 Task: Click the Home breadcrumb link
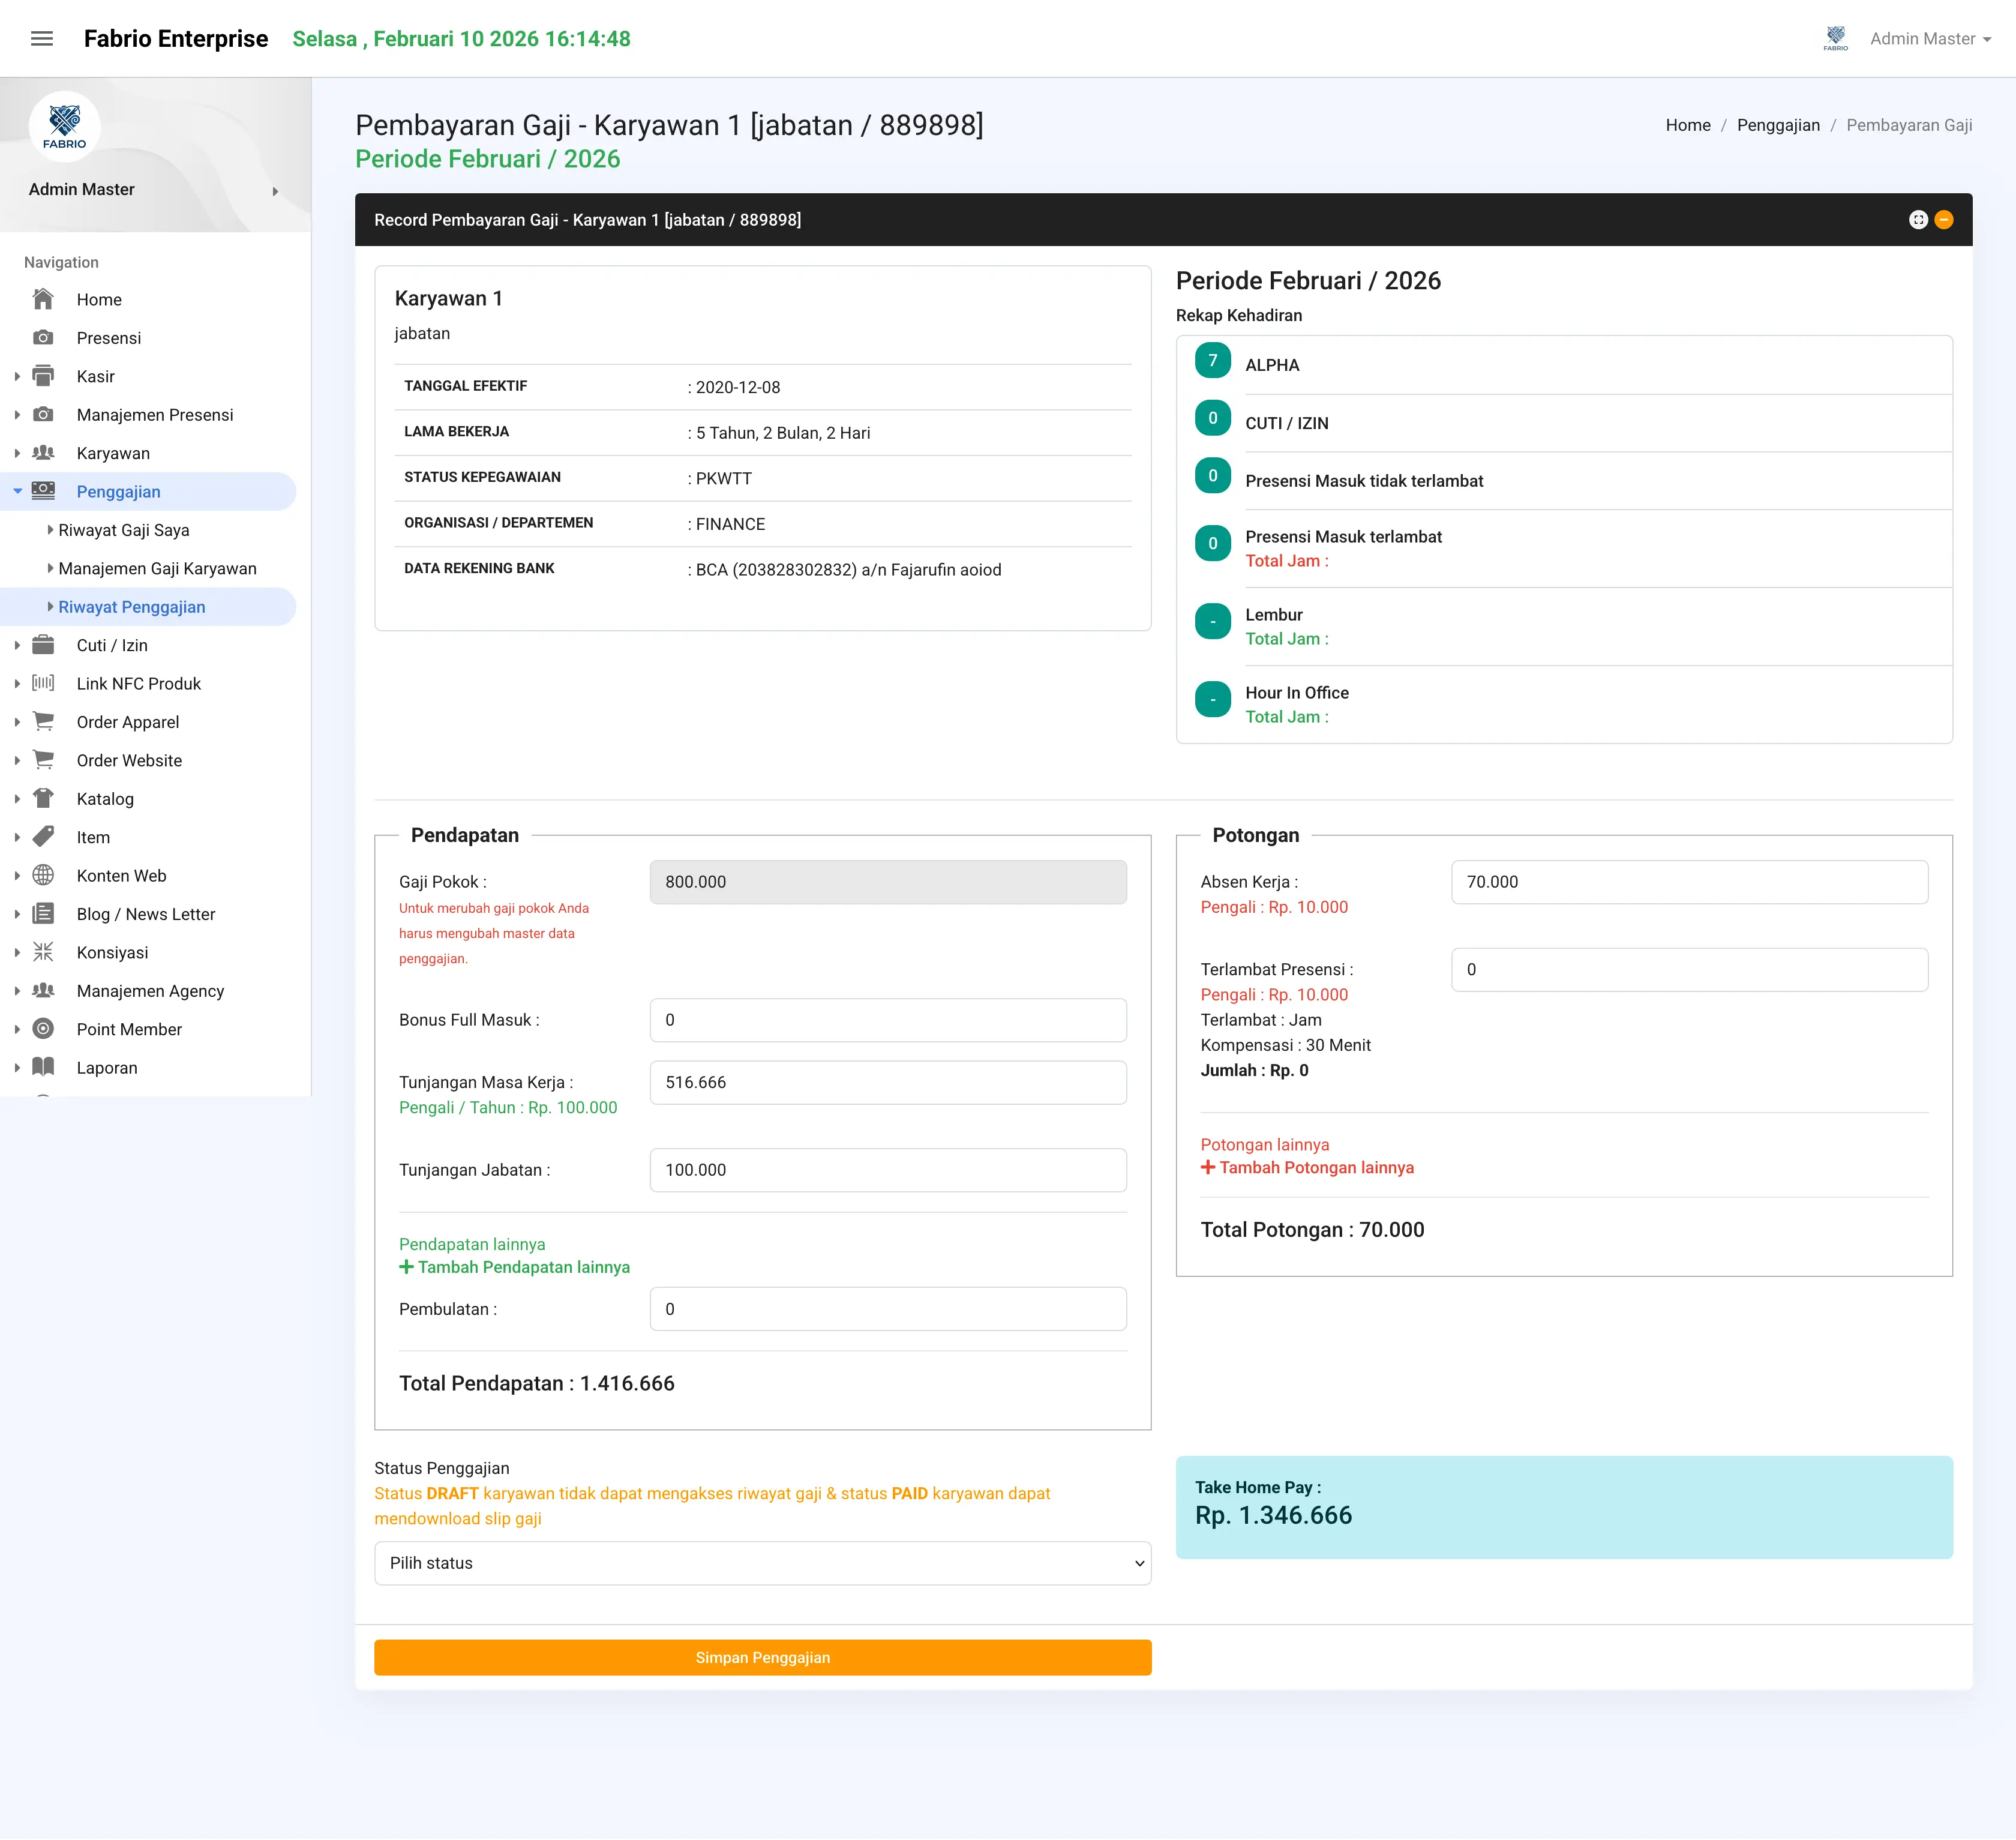(1688, 125)
